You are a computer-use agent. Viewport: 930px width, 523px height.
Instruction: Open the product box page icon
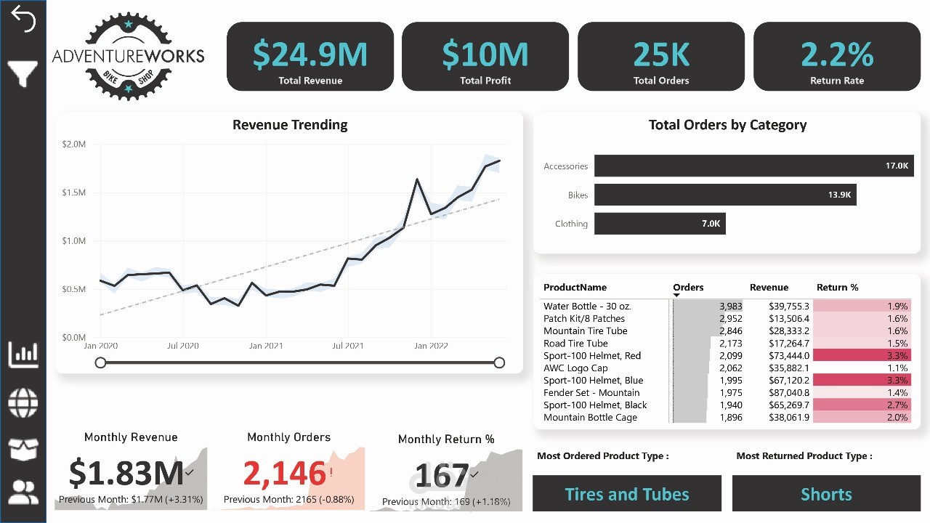[23, 448]
